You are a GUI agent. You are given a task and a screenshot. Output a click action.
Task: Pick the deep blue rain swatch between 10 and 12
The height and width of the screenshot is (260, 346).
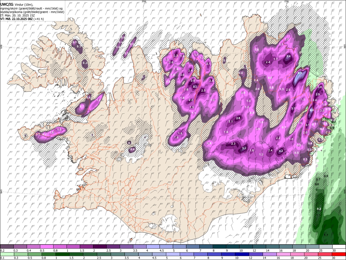tap(242, 254)
